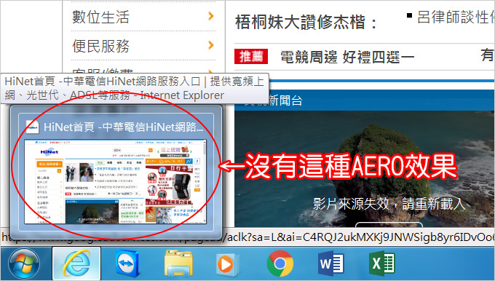
Task: Open Microsoft Excel from the taskbar
Action: point(382,264)
